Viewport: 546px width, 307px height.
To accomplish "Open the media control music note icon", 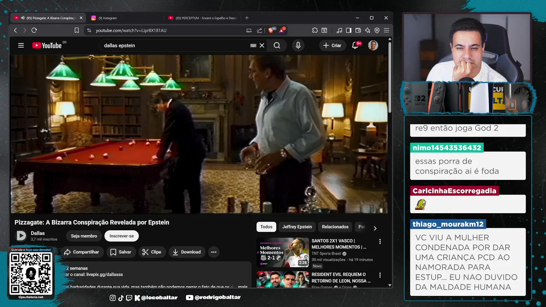I will point(339,30).
